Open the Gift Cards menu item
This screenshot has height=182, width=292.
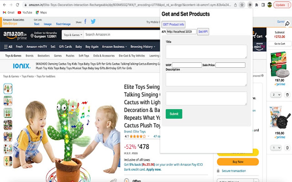(x=65, y=47)
